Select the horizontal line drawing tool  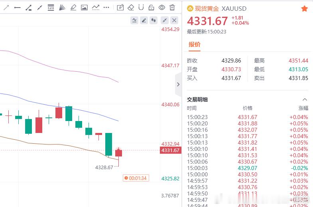[x=18, y=8]
